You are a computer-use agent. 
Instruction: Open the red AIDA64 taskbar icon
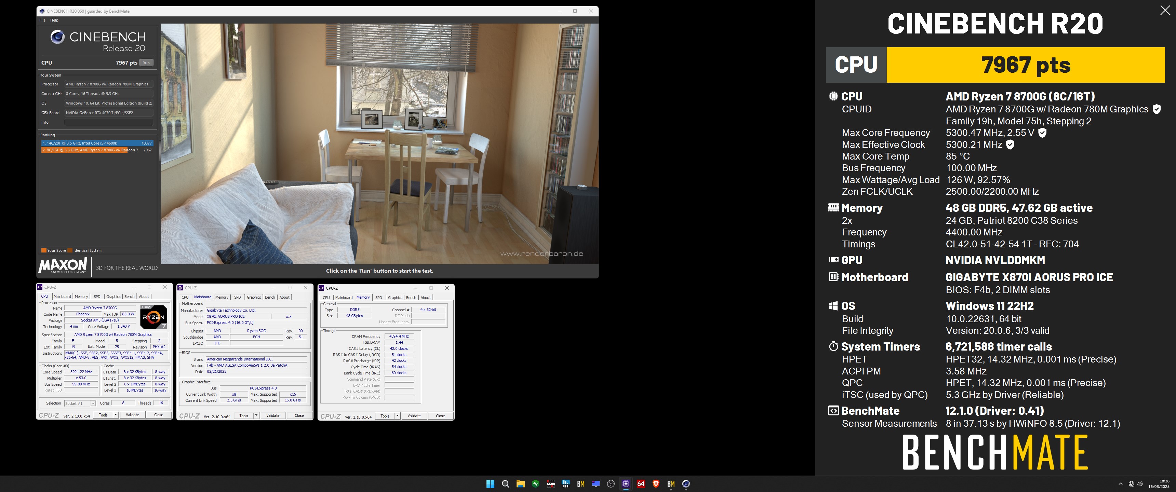pos(641,484)
